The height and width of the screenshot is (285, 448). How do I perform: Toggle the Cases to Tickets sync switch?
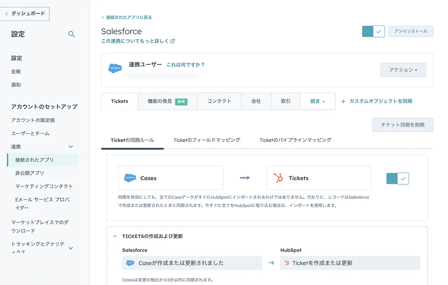398,178
